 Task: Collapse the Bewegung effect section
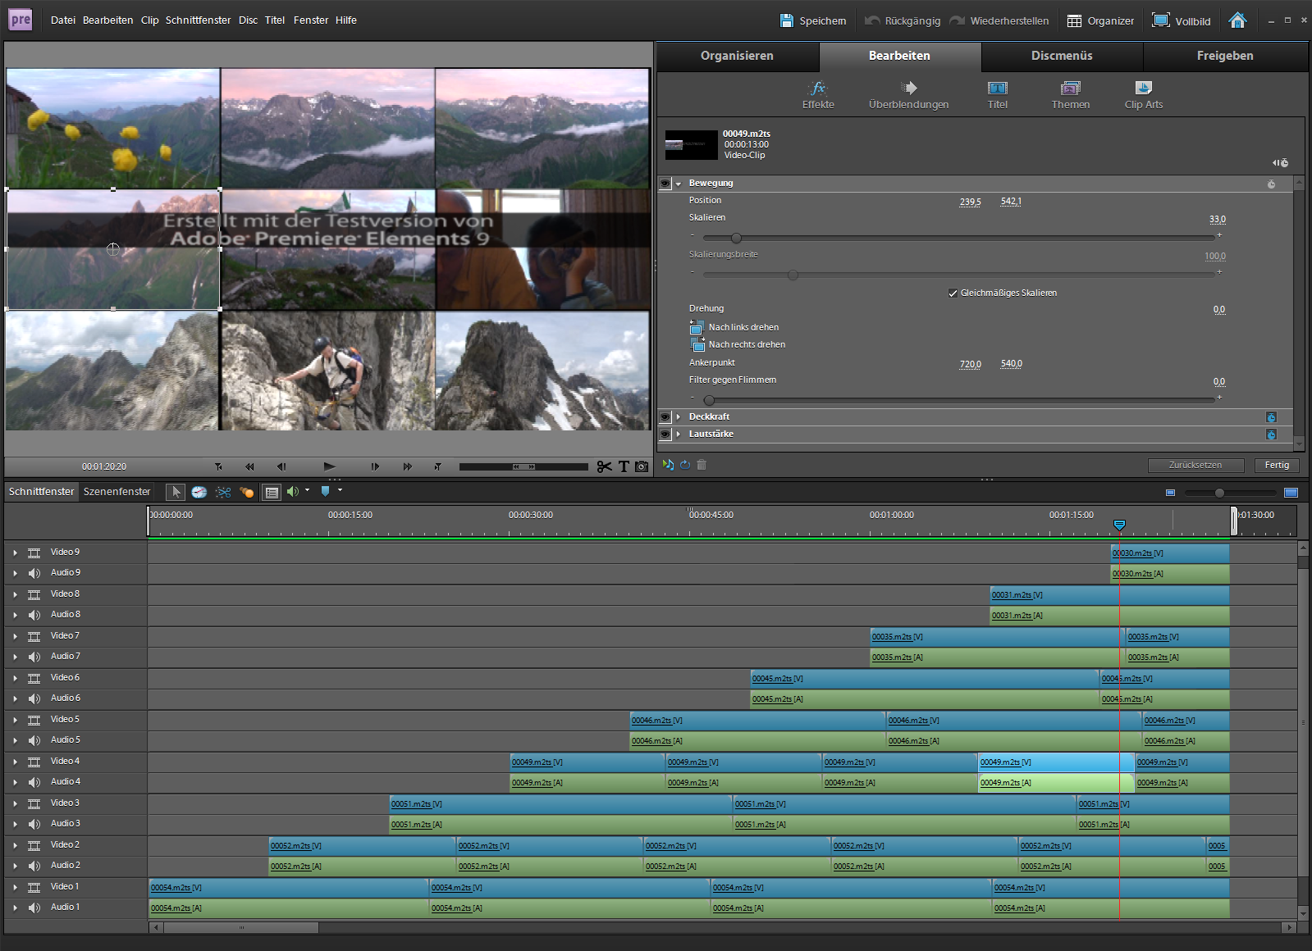tap(679, 184)
